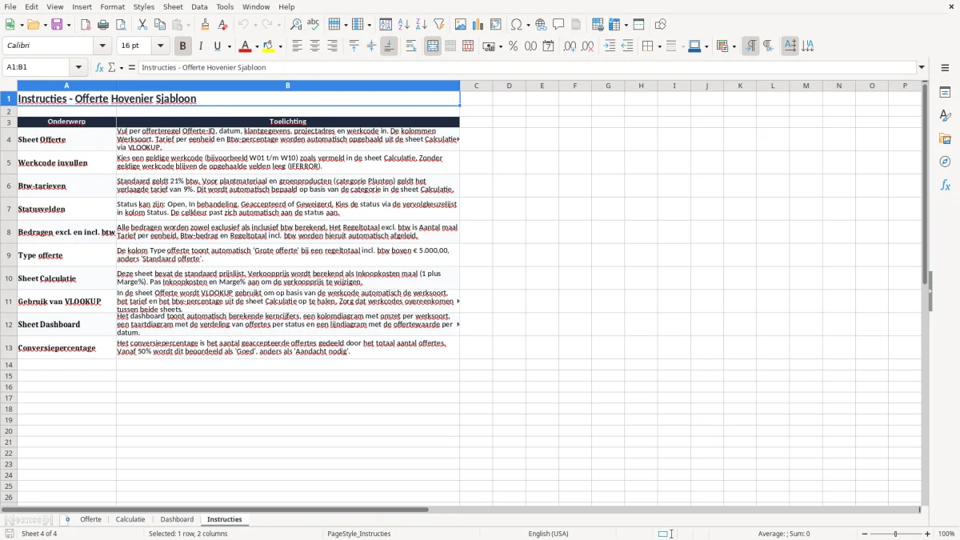Sort ascending

404,25
